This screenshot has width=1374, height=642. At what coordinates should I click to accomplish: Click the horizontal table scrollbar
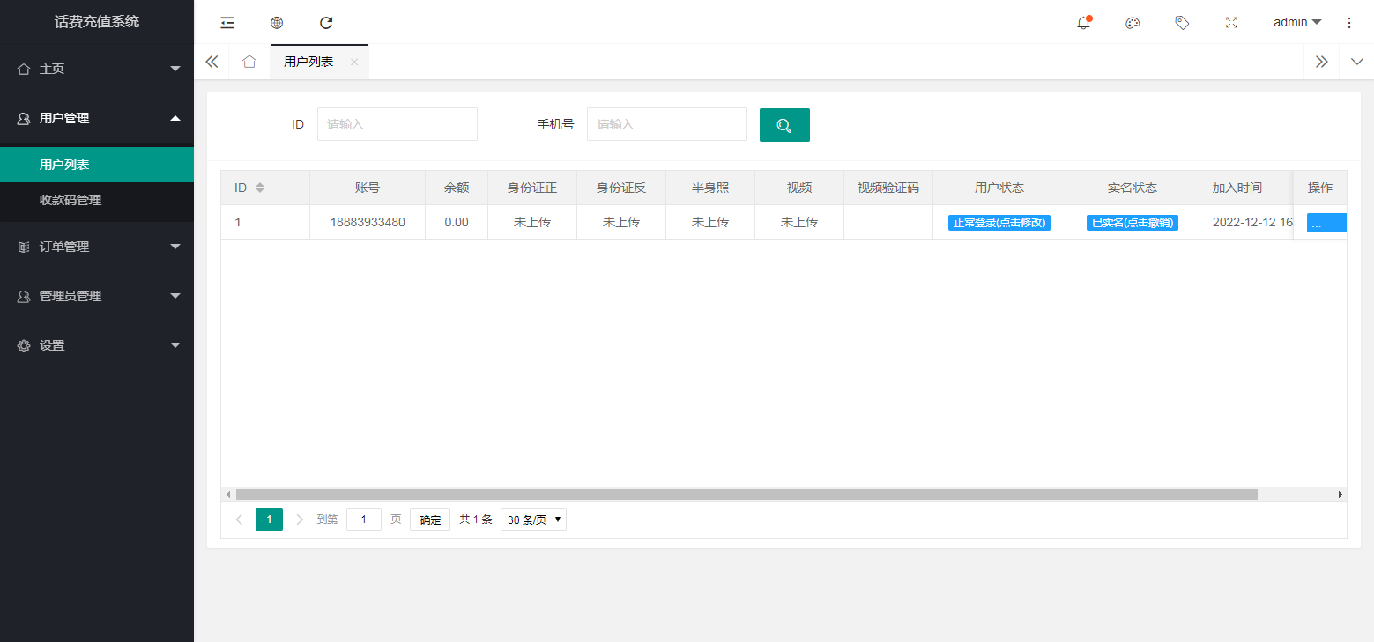click(746, 495)
